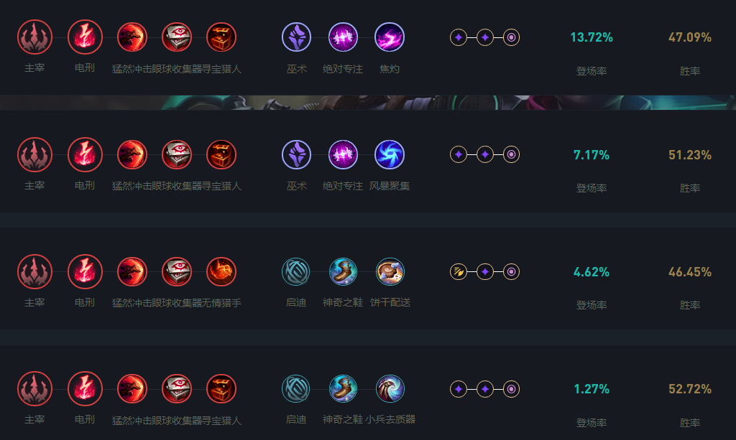Viewport: 736px width, 440px height.
Task: Click the 主宰 rune tree icon in the second row
Action: (x=34, y=154)
